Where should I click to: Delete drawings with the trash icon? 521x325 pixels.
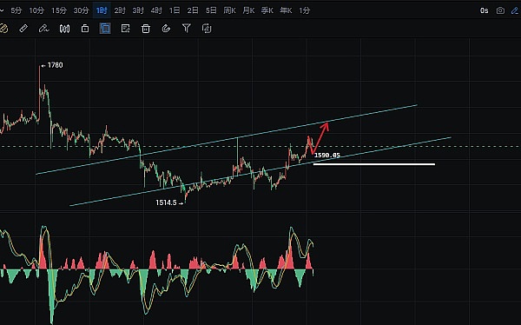coord(146,29)
